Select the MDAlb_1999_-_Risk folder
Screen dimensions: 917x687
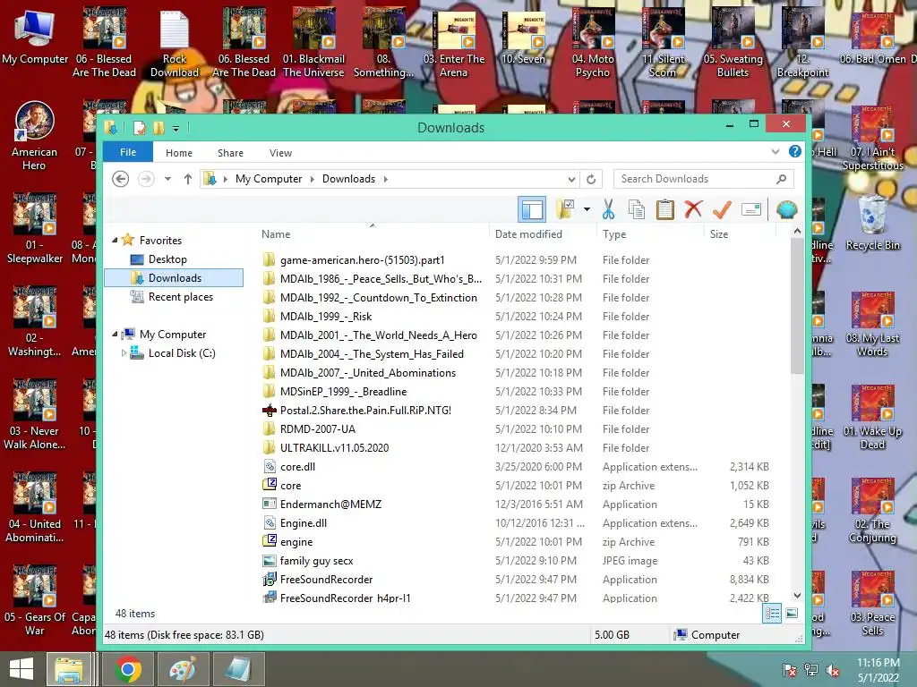point(326,316)
